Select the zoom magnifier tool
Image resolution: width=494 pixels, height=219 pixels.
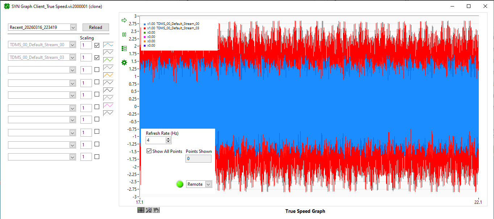[148, 210]
